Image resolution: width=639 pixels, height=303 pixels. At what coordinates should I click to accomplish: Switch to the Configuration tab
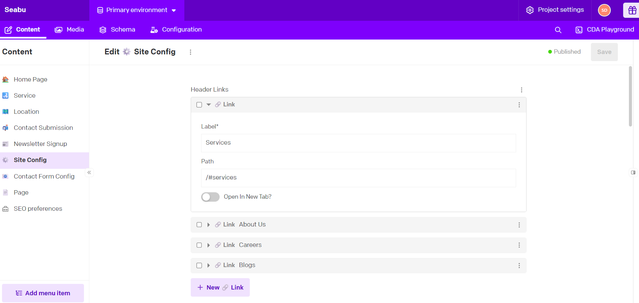tap(176, 30)
